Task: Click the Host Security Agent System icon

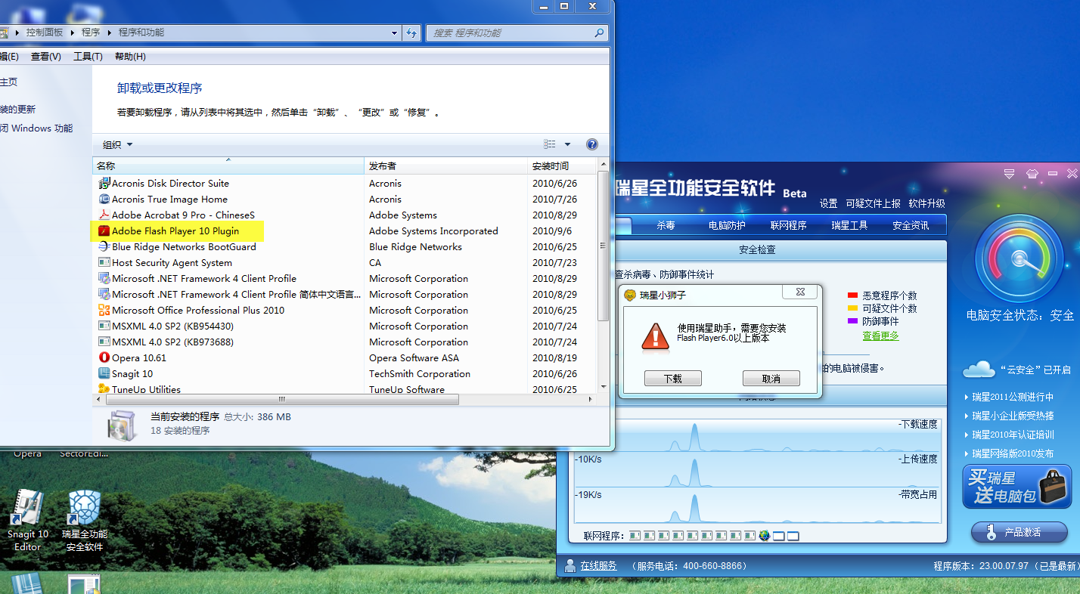Action: pos(104,262)
